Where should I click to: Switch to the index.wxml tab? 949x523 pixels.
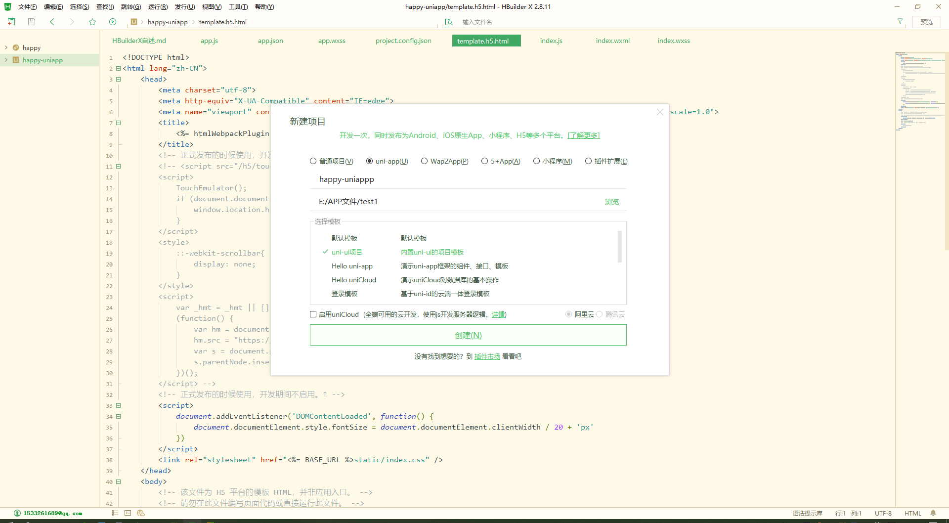(x=613, y=41)
